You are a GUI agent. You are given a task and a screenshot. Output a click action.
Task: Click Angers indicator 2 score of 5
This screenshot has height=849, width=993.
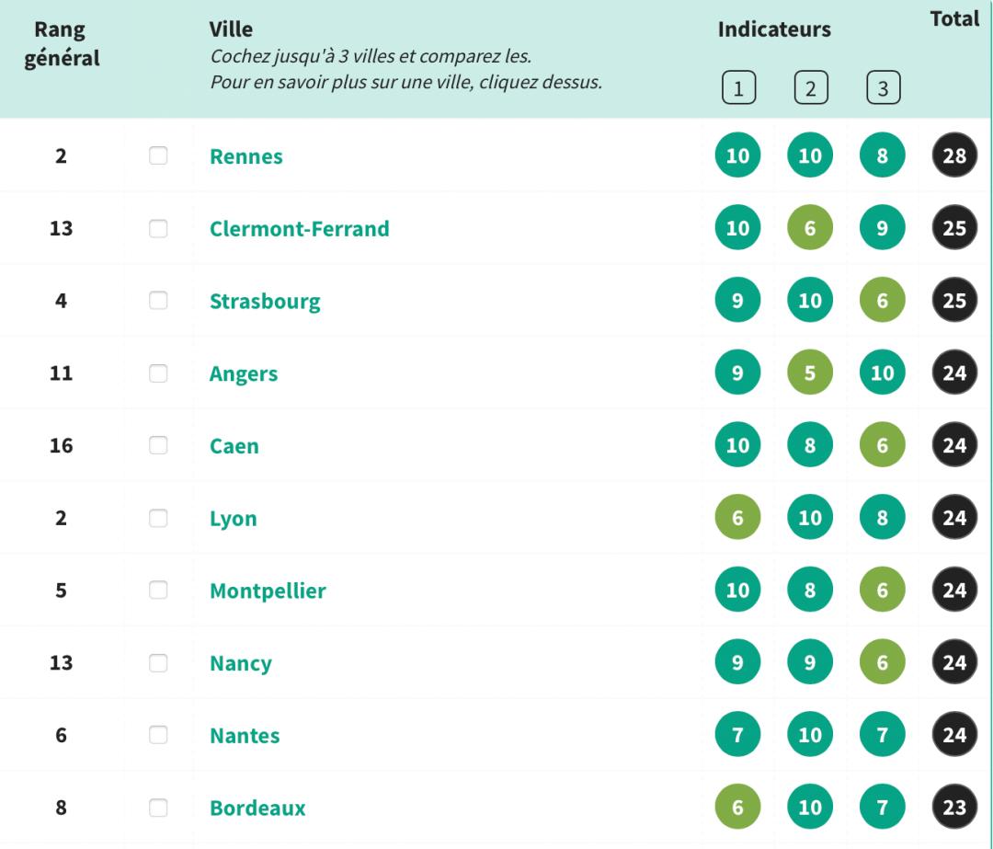click(810, 373)
